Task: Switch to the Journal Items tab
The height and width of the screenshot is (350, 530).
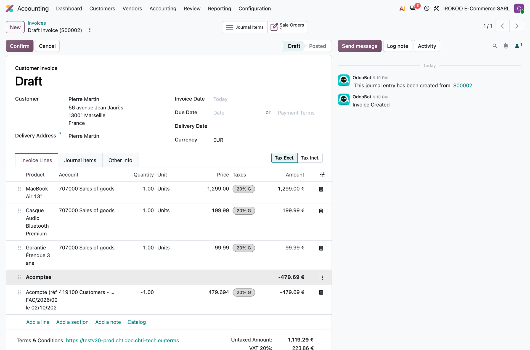Action: (x=80, y=160)
